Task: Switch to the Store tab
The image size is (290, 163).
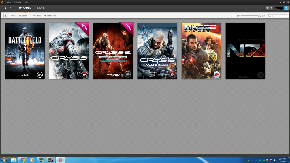Action: pyautogui.click(x=41, y=8)
